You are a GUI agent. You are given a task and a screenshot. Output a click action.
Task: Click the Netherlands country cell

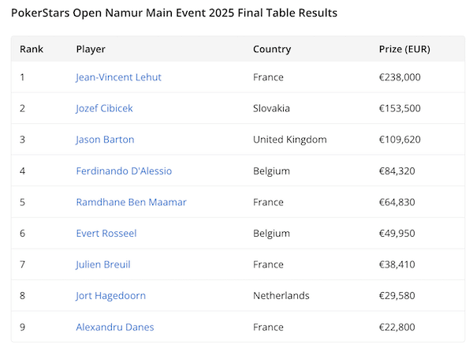[281, 296]
